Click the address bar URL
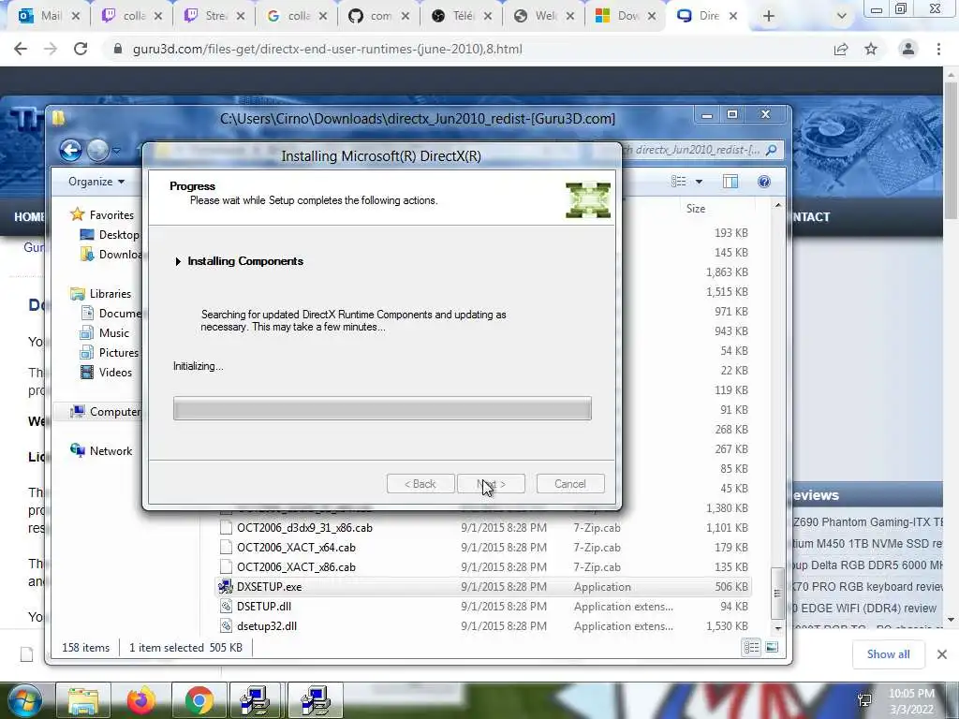Viewport: 959px width, 719px height. (327, 49)
